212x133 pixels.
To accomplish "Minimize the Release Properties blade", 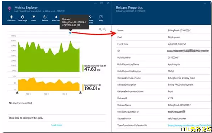I will pos(205,4).
